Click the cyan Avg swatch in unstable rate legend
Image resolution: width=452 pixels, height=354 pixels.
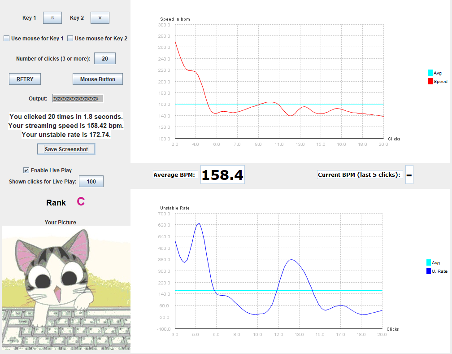[x=429, y=262]
